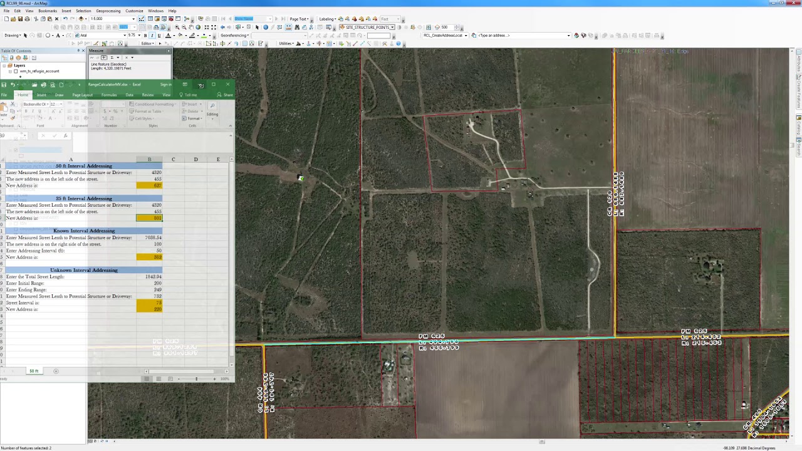
Task: Open Excel font name Baskerville dropdown
Action: 48,104
